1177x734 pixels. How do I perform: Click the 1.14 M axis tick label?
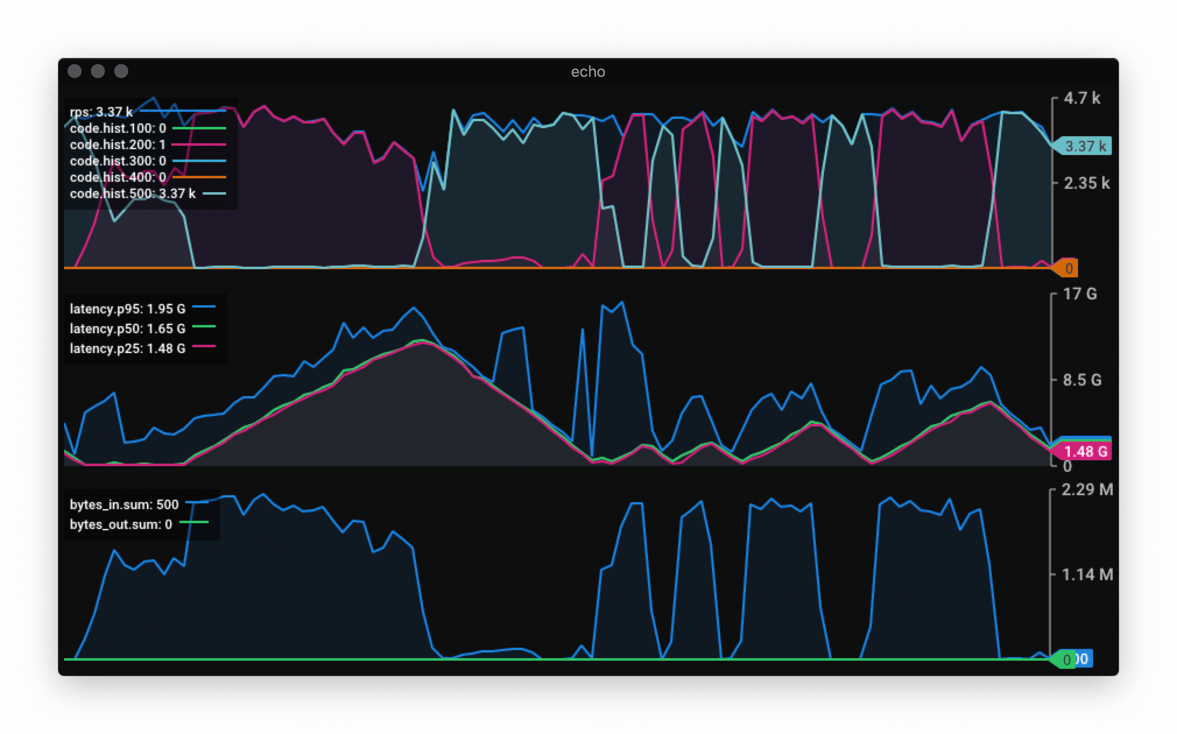pyautogui.click(x=1087, y=575)
